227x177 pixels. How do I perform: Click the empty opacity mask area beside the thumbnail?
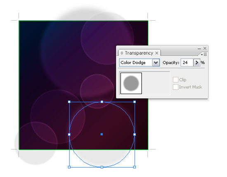156,83
